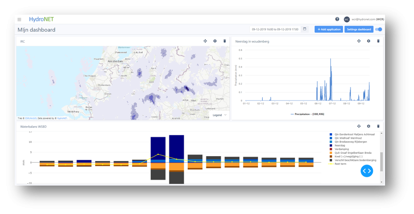
Task: Click move icon of Neerslag in woudenberg widget
Action: pos(359,41)
